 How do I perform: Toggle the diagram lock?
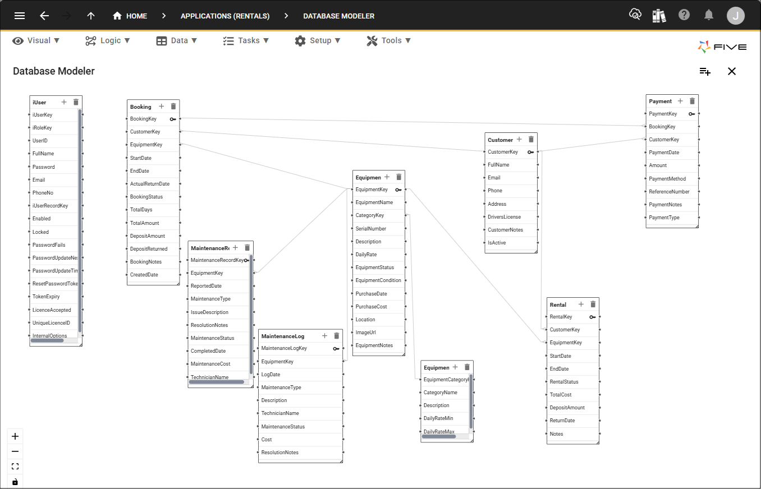tap(15, 482)
